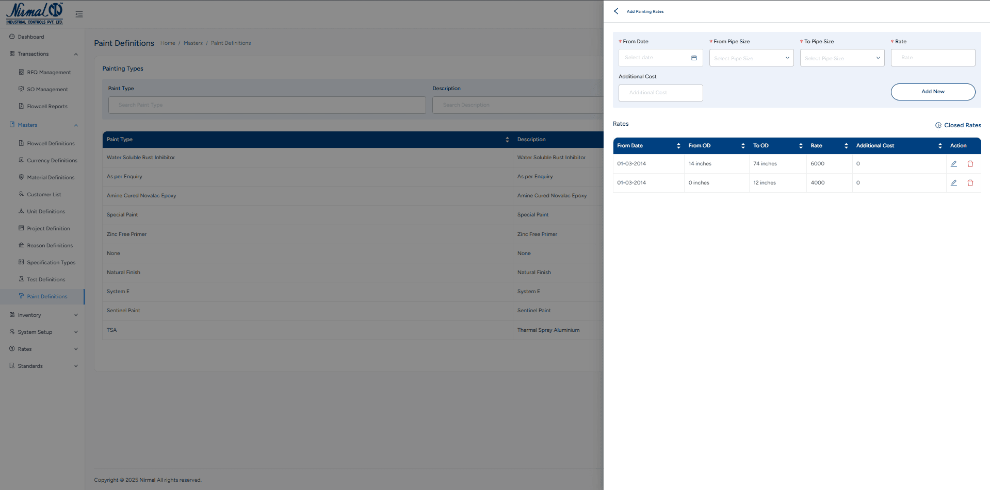Image resolution: width=990 pixels, height=490 pixels.
Task: Click the back arrow in Add Painting Rates
Action: coord(616,11)
